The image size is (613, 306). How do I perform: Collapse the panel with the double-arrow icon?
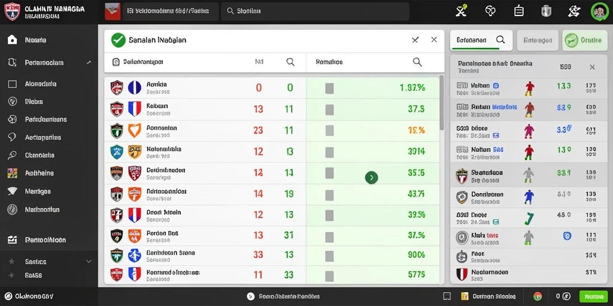click(x=415, y=40)
